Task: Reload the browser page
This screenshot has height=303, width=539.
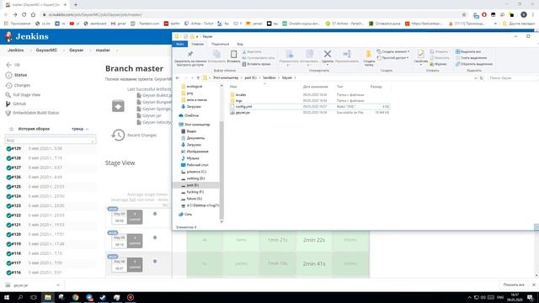Action: [24, 15]
